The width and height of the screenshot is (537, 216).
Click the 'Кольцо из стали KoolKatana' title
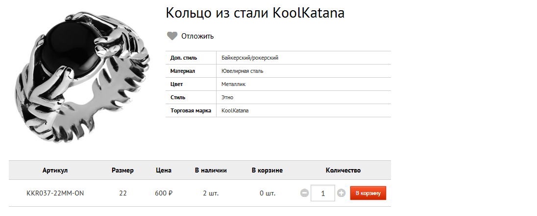click(255, 13)
